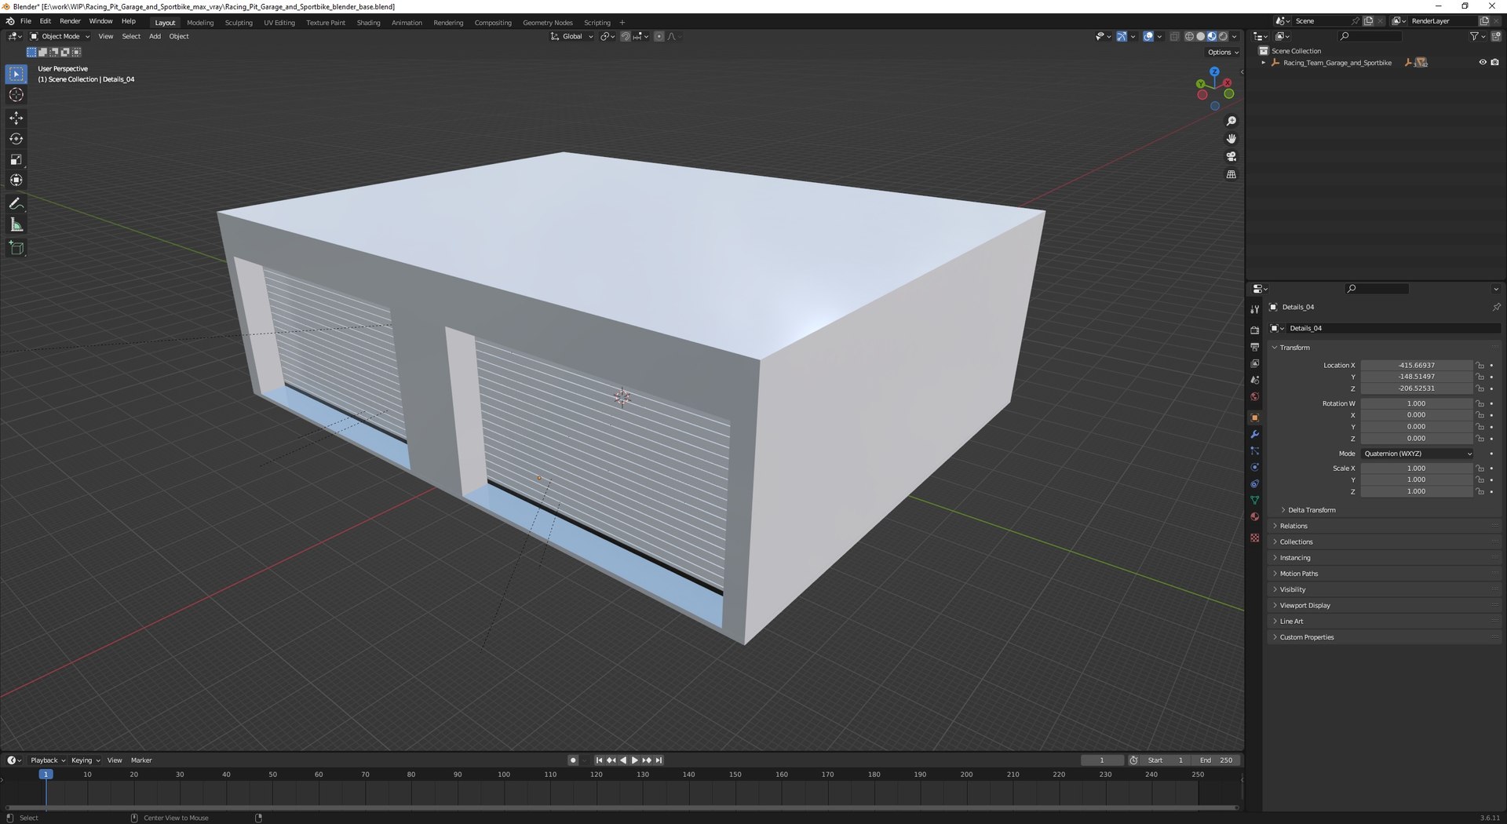
Task: Open the Tool properties tab
Action: pos(1254,309)
